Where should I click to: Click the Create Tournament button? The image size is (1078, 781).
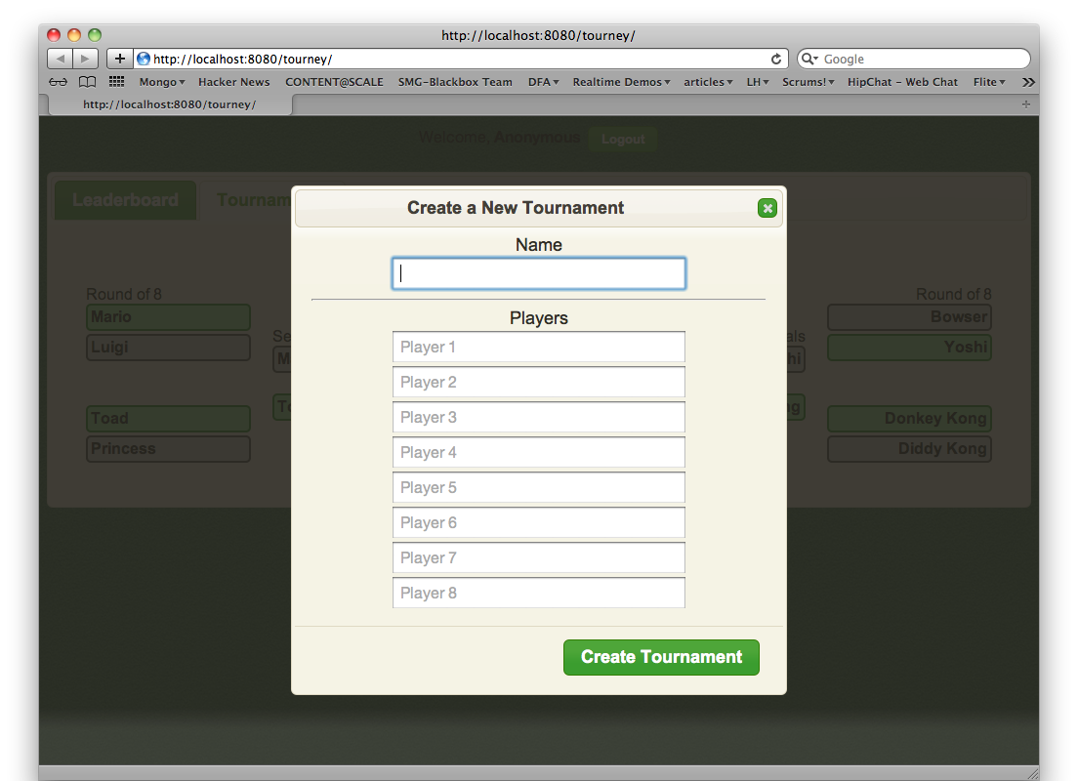point(661,657)
